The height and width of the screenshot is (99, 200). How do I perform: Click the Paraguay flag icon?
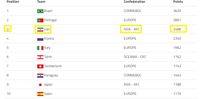[x=40, y=76]
